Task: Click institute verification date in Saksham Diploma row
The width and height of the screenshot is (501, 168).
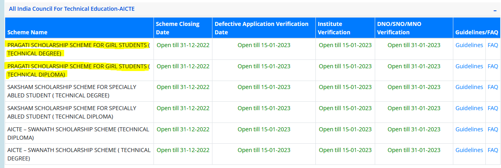Action: tap(345, 108)
